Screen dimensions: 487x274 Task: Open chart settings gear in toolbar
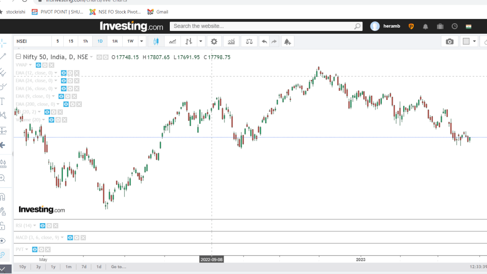click(214, 41)
